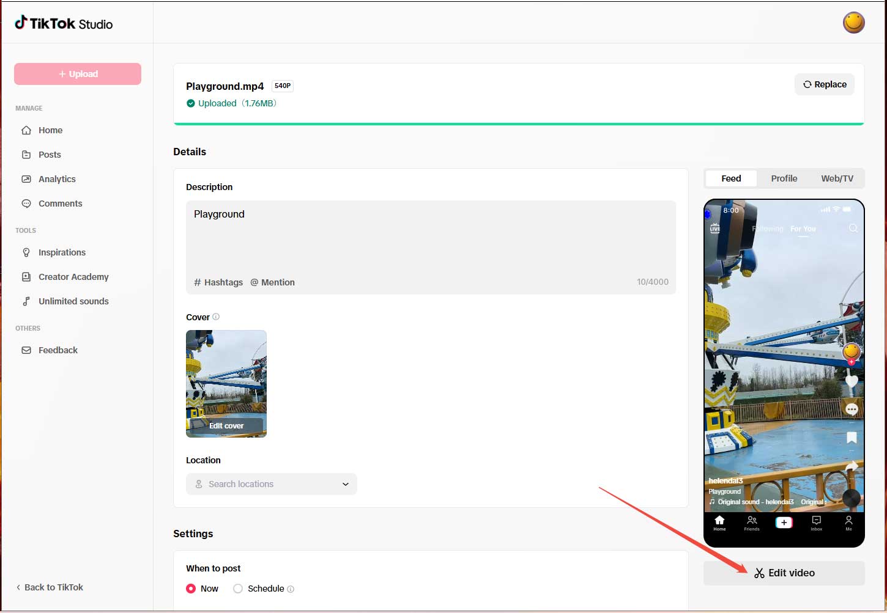Switch to the Profile preview tab

[784, 178]
